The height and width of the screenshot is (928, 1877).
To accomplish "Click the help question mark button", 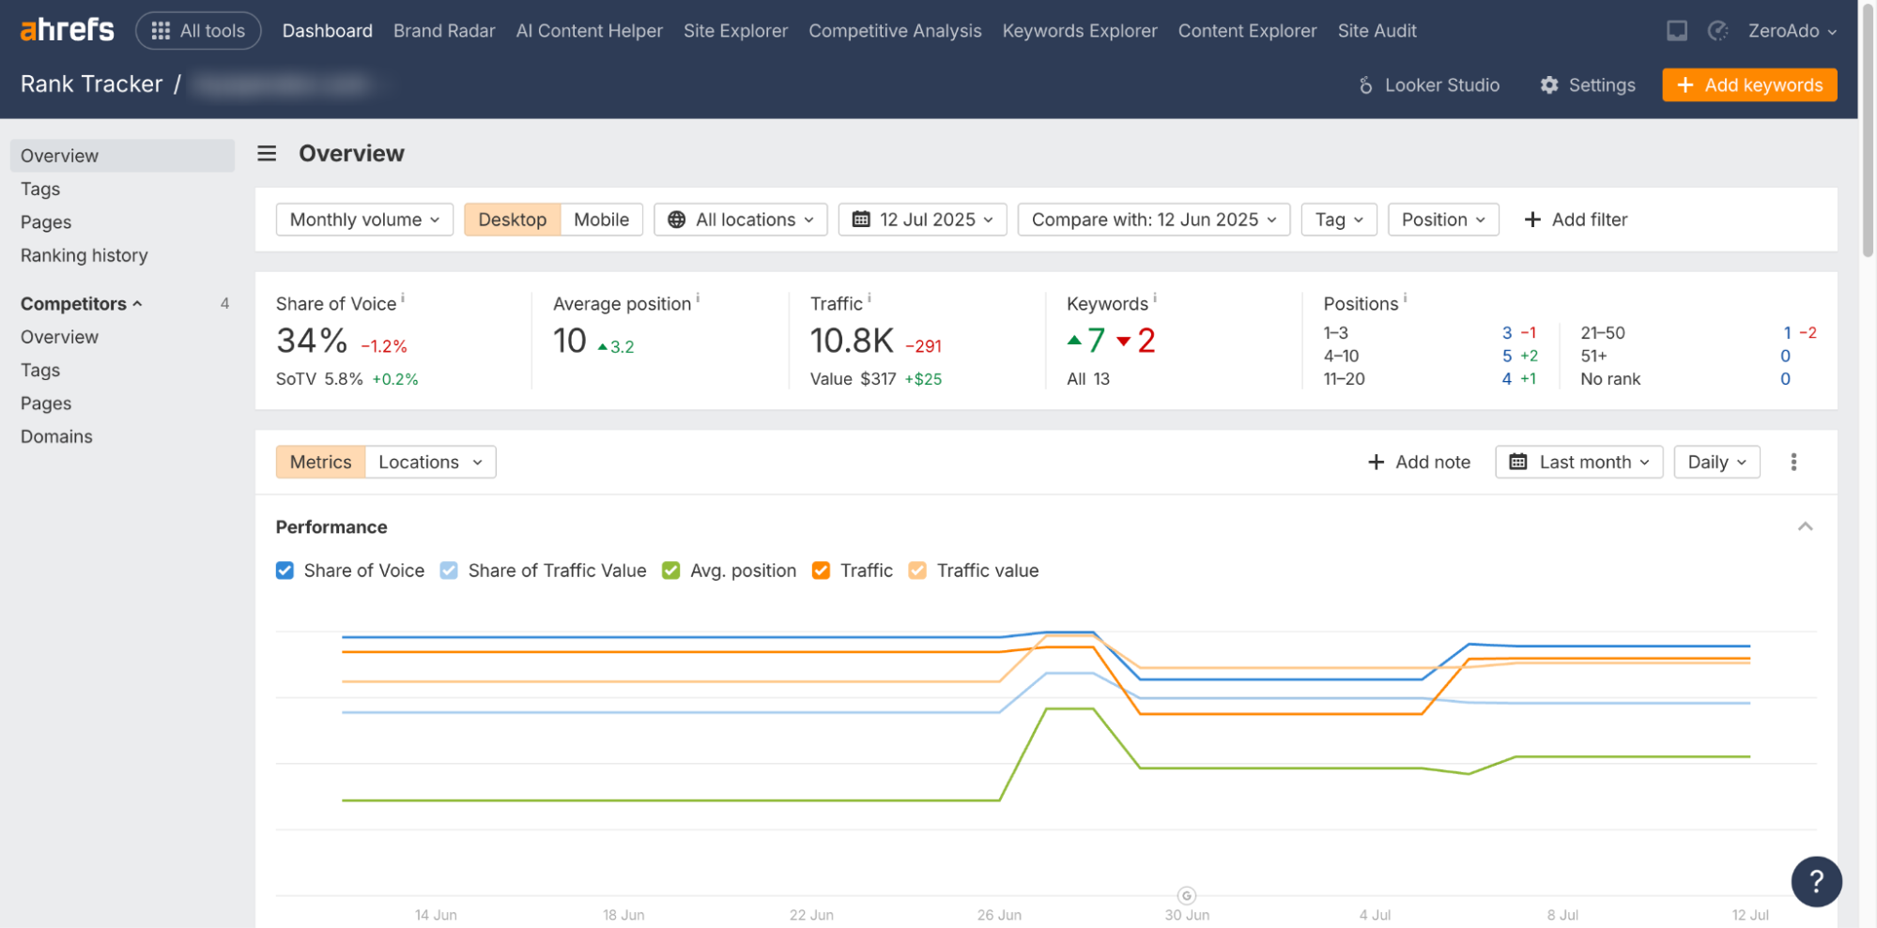I will [x=1815, y=881].
